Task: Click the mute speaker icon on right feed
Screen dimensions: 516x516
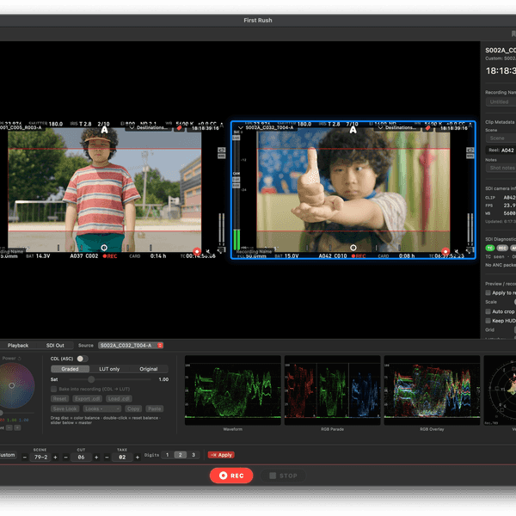Action: tap(457, 251)
